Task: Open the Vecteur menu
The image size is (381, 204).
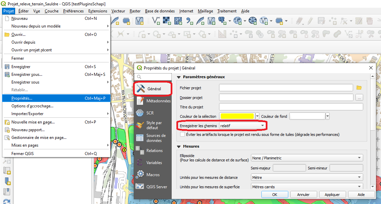Action: pyautogui.click(x=118, y=11)
